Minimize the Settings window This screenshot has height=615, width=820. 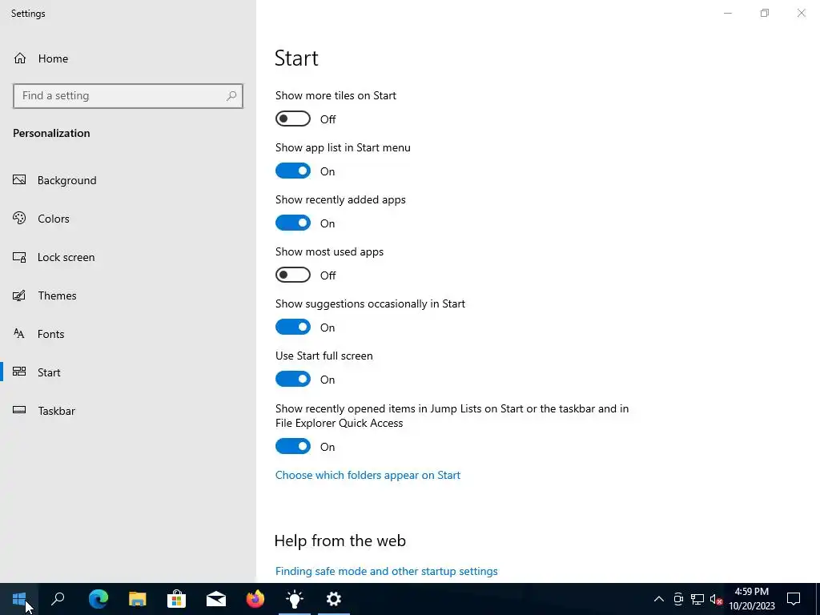point(728,13)
